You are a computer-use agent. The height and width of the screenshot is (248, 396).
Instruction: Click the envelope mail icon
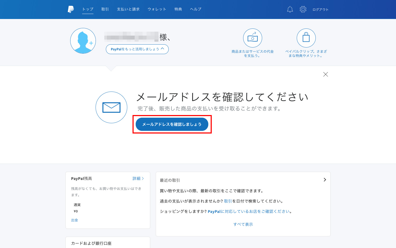(x=111, y=107)
